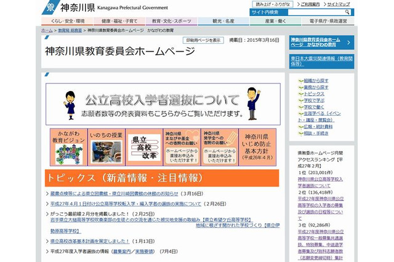394x262 pixels.
Task: Open the かながわ教育ビジョン tile
Action: [x=68, y=147]
